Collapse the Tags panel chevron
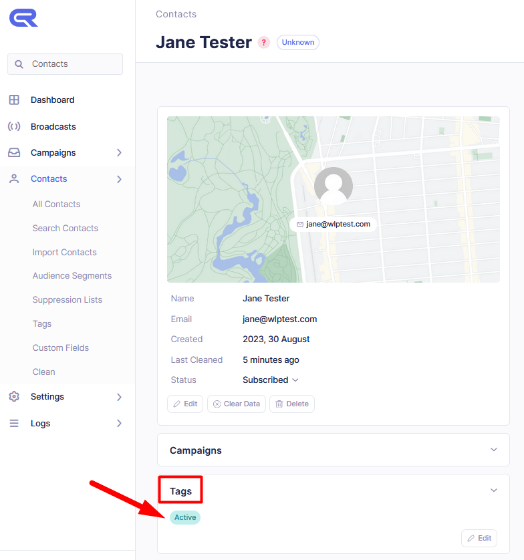This screenshot has height=560, width=524. tap(494, 491)
